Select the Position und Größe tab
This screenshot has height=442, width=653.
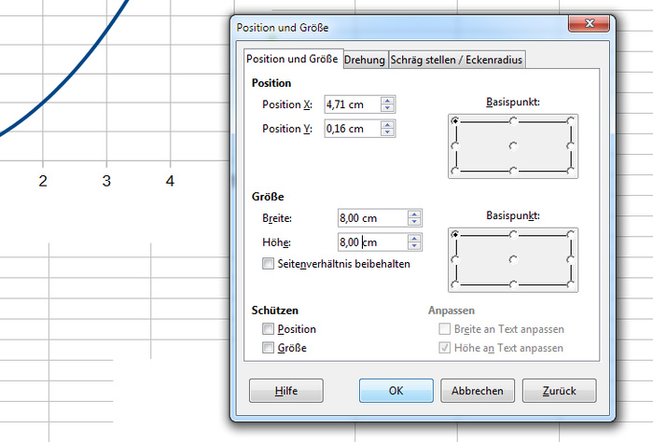coord(292,59)
